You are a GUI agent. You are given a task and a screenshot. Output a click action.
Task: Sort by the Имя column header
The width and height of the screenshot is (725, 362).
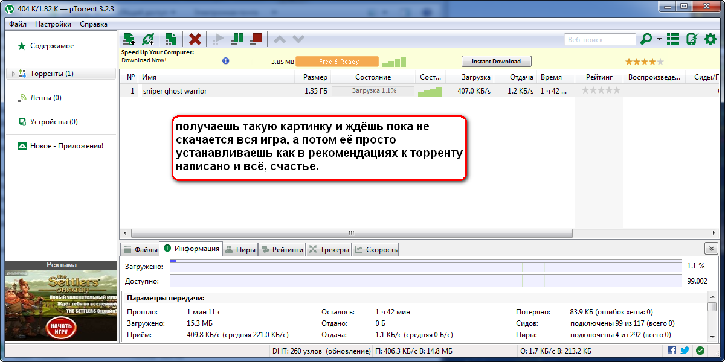click(x=216, y=77)
